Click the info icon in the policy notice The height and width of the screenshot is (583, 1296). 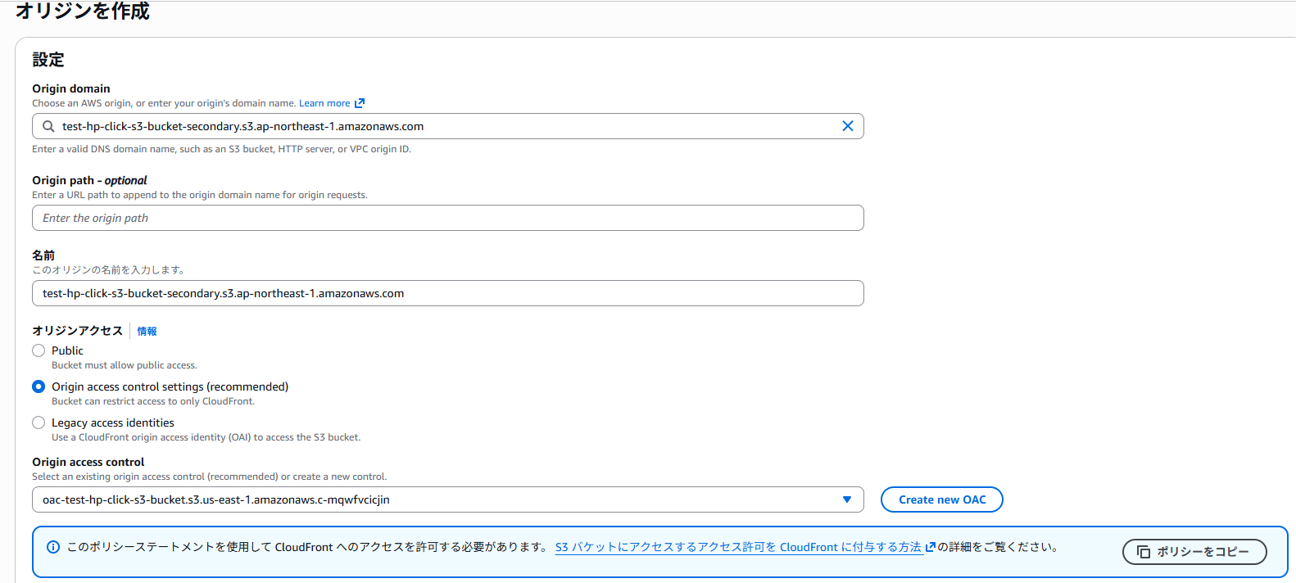[53, 547]
